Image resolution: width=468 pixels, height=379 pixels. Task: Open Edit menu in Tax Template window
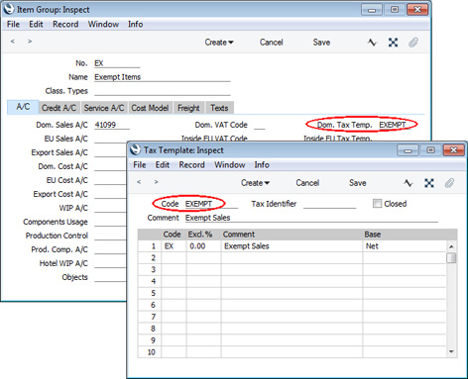163,164
